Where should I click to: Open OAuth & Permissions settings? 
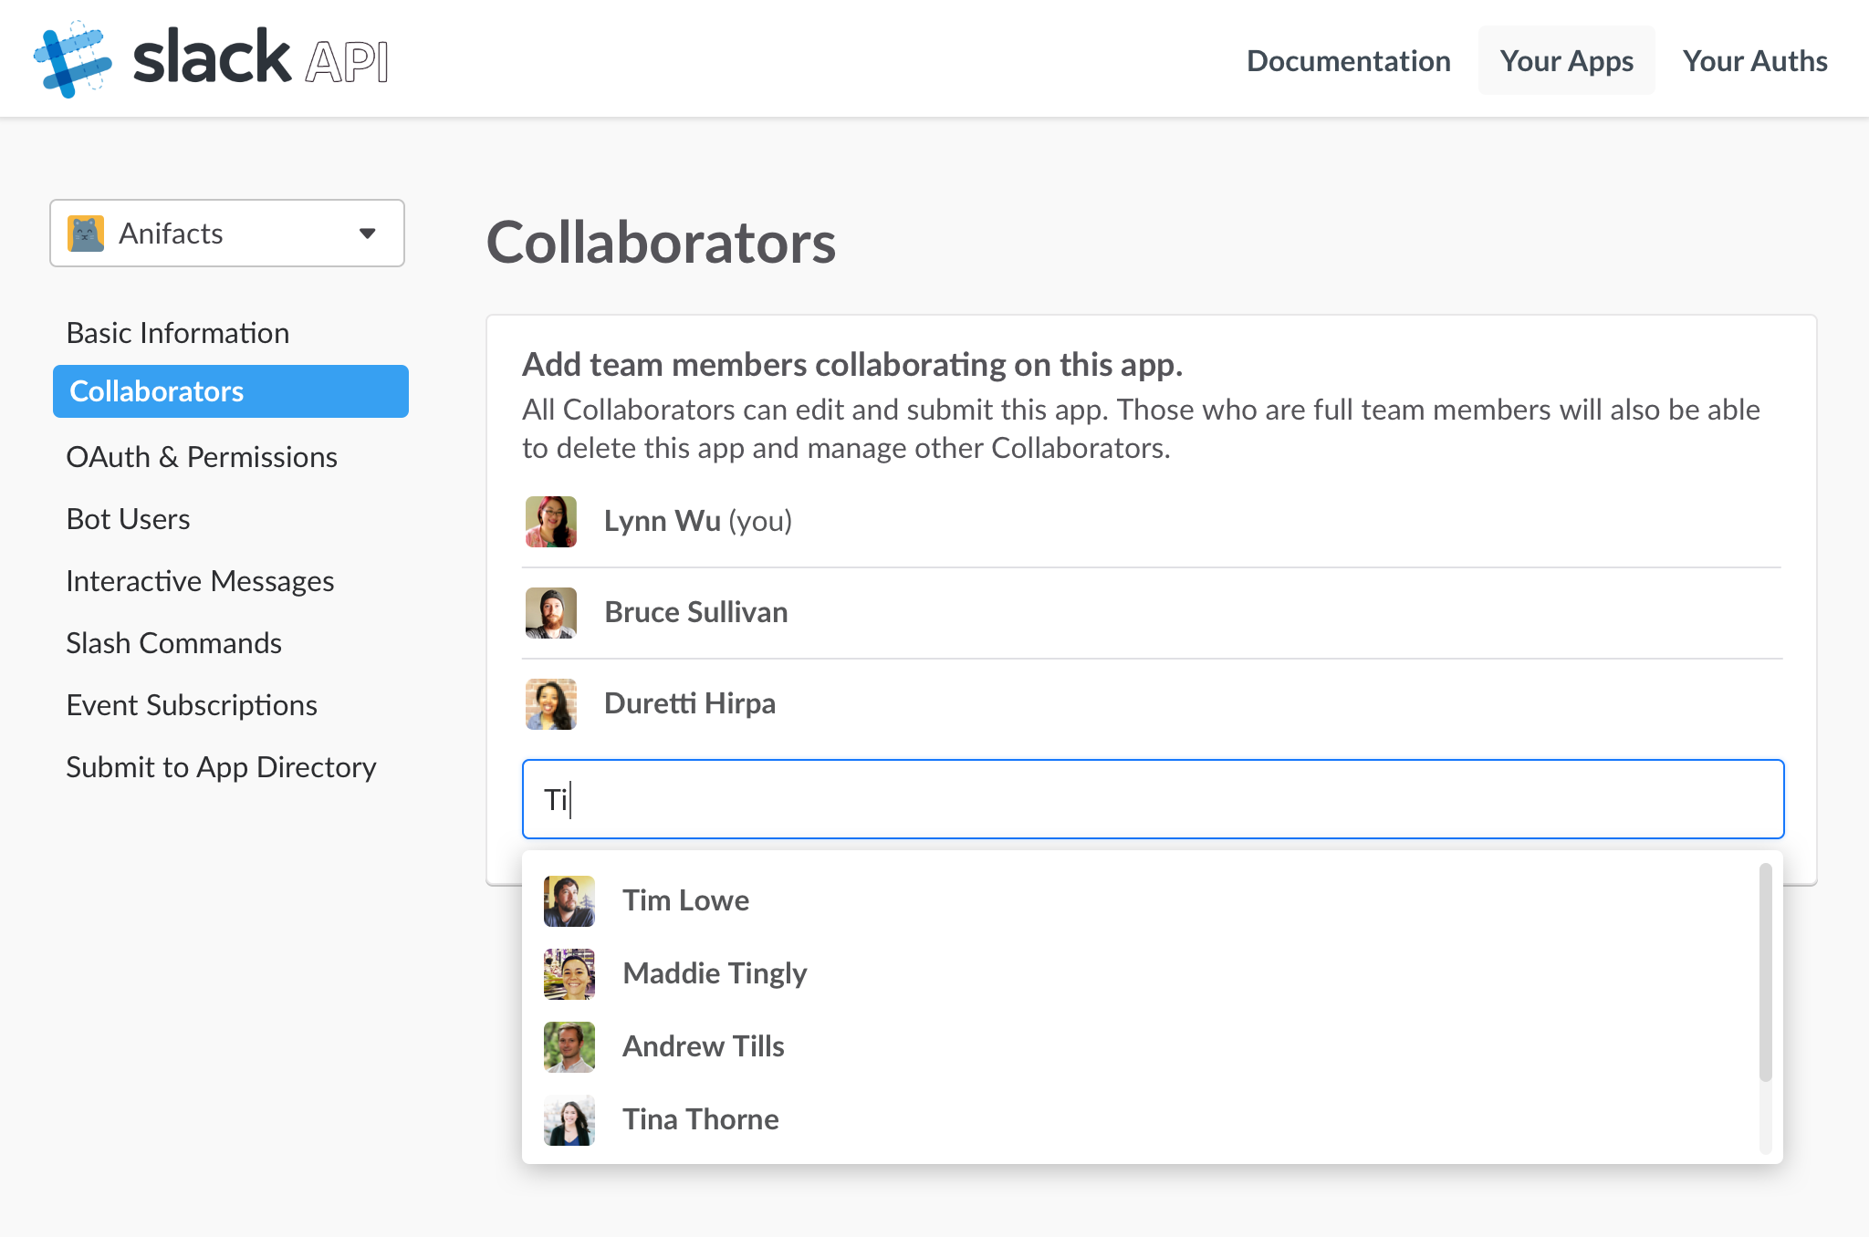[x=202, y=457]
